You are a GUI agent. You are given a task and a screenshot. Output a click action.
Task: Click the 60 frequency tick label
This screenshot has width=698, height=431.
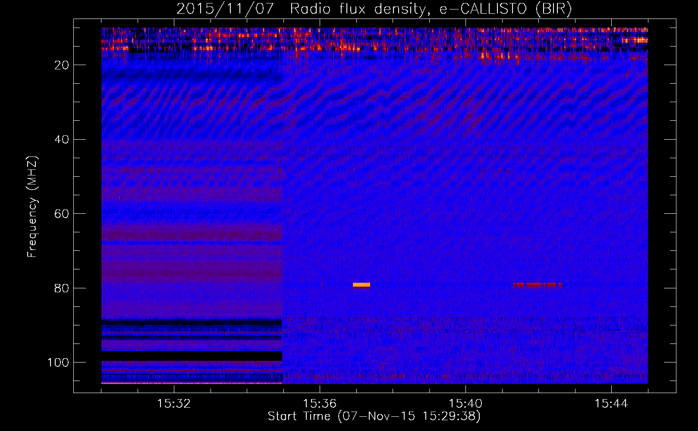(x=62, y=214)
